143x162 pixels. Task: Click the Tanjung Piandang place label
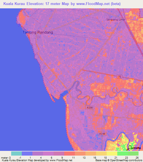[x=38, y=32]
